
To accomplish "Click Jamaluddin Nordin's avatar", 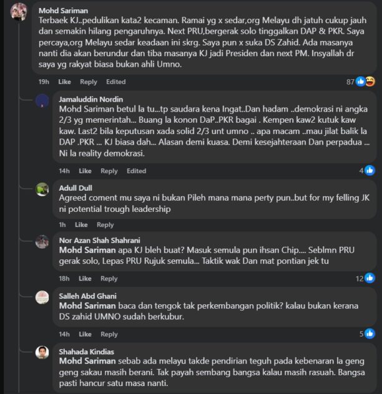I will click(x=42, y=101).
